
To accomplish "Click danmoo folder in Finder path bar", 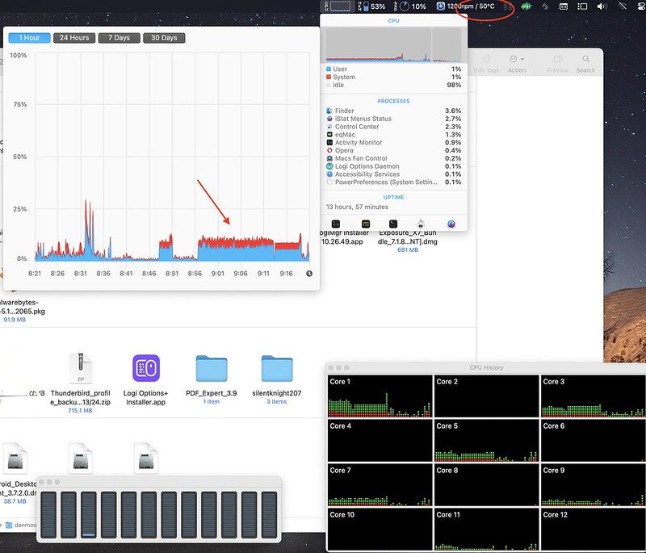I will (x=21, y=525).
